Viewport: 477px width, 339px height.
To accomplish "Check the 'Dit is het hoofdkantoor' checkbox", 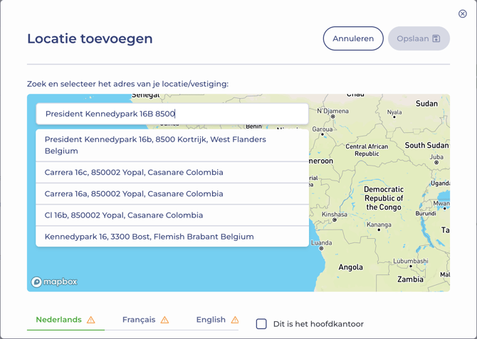I will click(x=261, y=324).
